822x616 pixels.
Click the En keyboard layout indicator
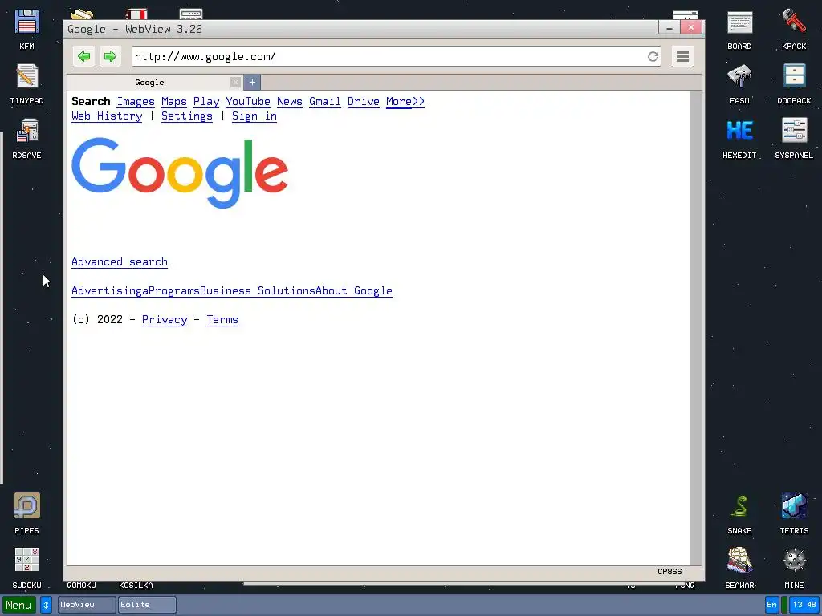coord(771,605)
